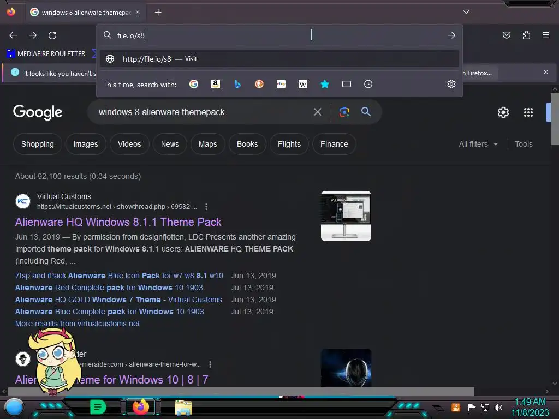
Task: Switch to the Images results tab
Action: click(86, 144)
